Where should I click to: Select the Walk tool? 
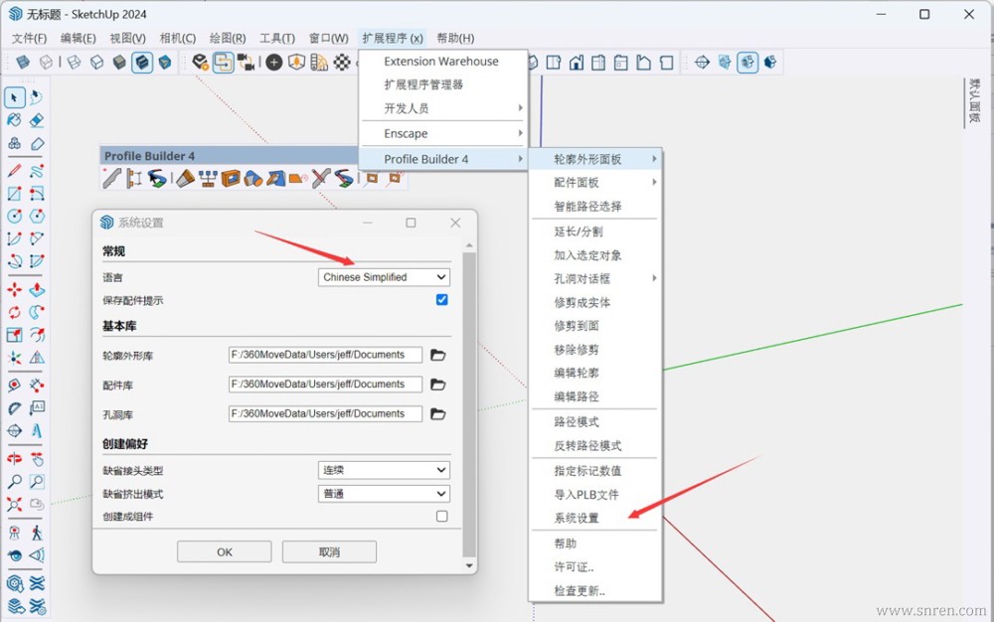[x=37, y=533]
